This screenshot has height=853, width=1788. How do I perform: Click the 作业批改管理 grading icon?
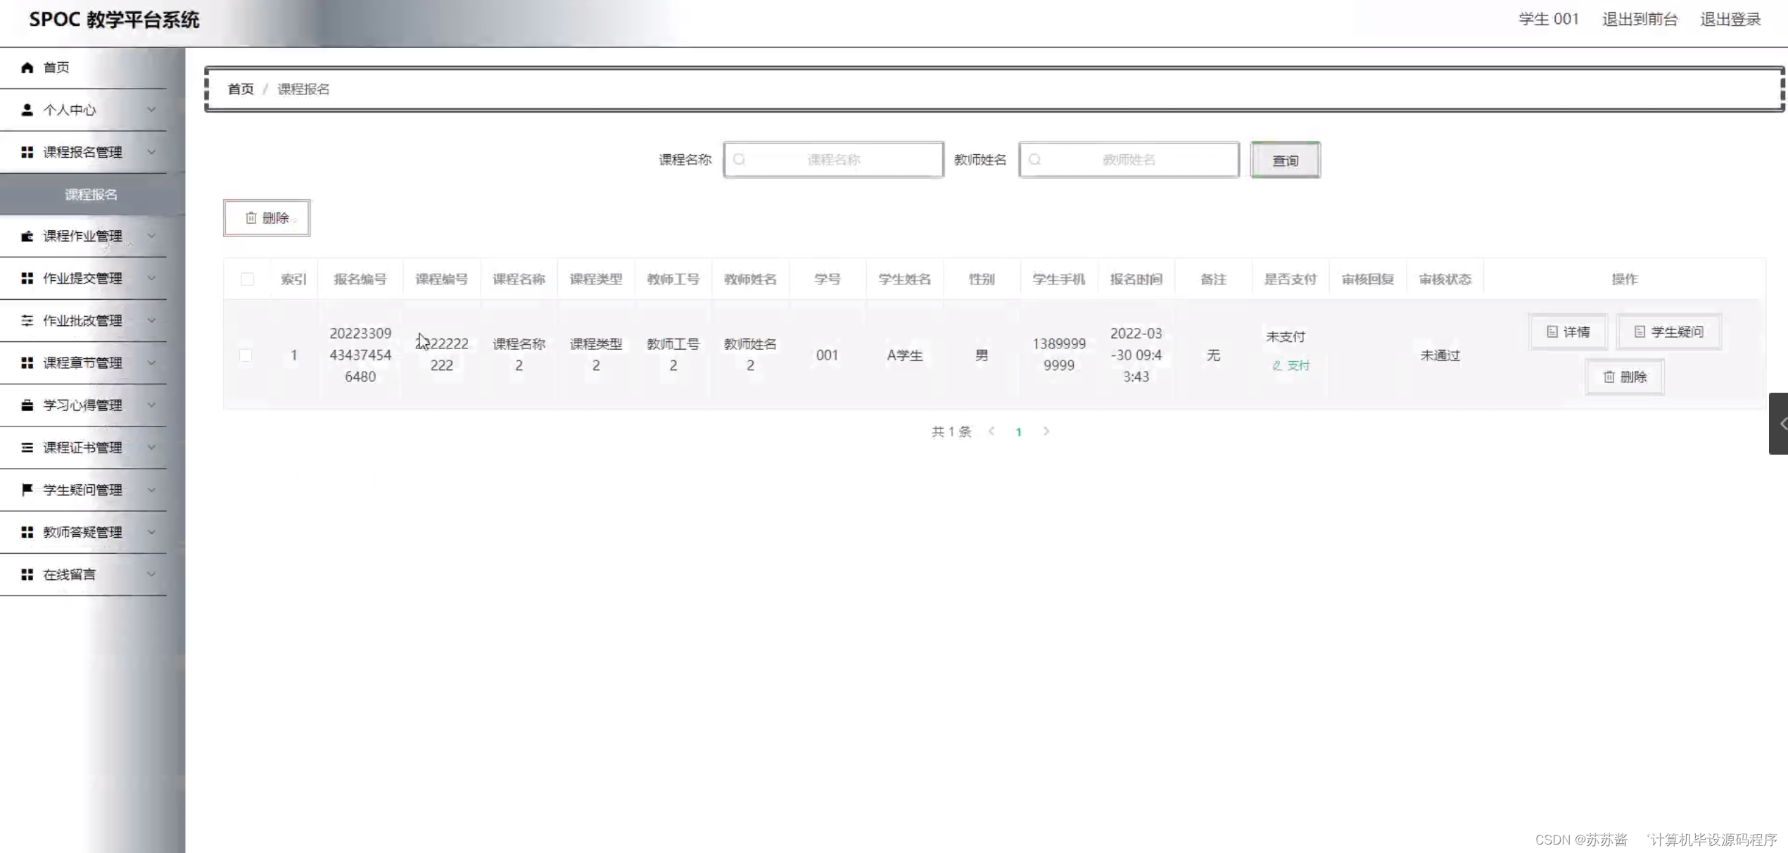[27, 320]
